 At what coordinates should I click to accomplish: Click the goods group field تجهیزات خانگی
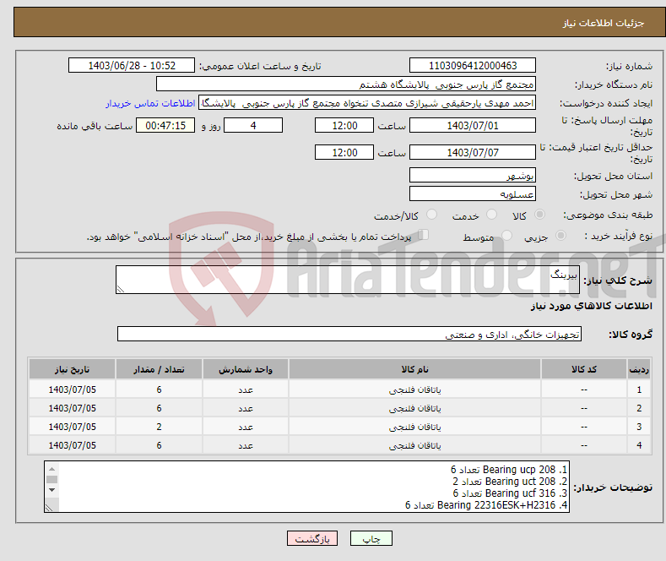(x=349, y=334)
